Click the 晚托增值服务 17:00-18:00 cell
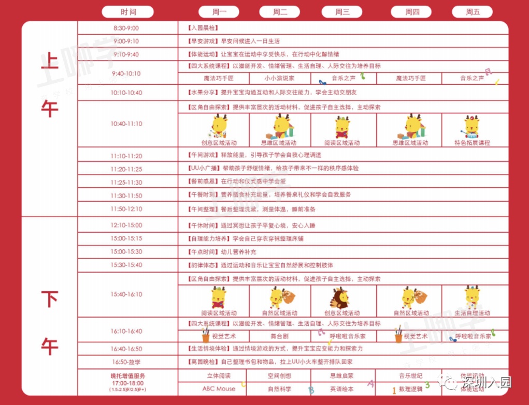529x405 pixels. [x=127, y=382]
